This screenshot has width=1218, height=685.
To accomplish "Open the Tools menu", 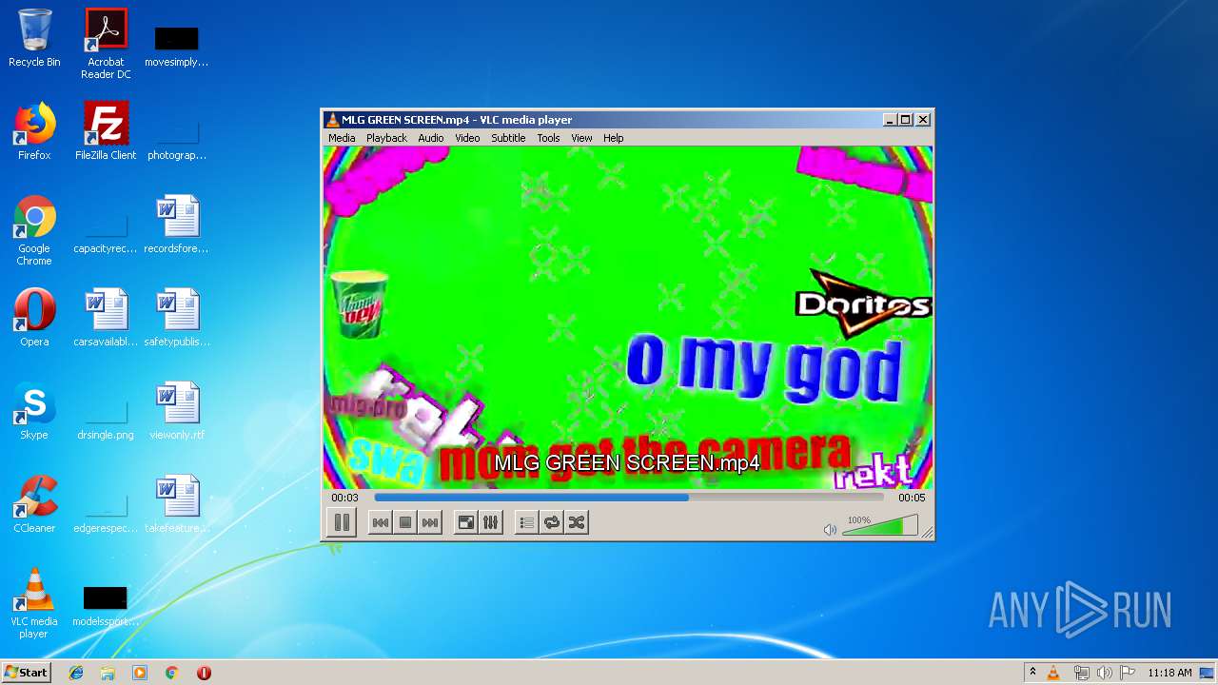I will coord(548,138).
